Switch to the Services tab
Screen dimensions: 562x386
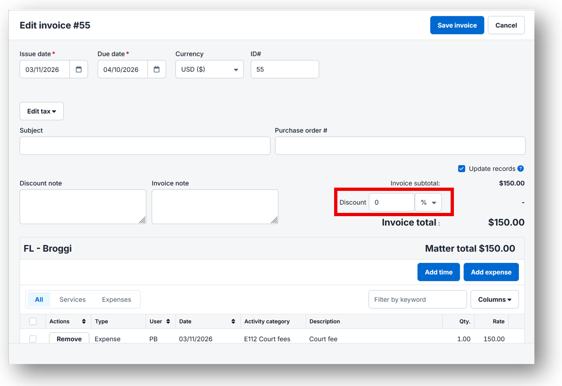point(72,299)
